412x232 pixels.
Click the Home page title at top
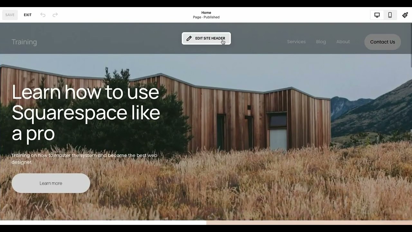(x=206, y=13)
